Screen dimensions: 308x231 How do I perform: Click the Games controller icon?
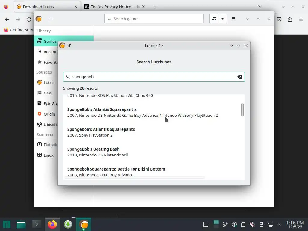pyautogui.click(x=39, y=41)
